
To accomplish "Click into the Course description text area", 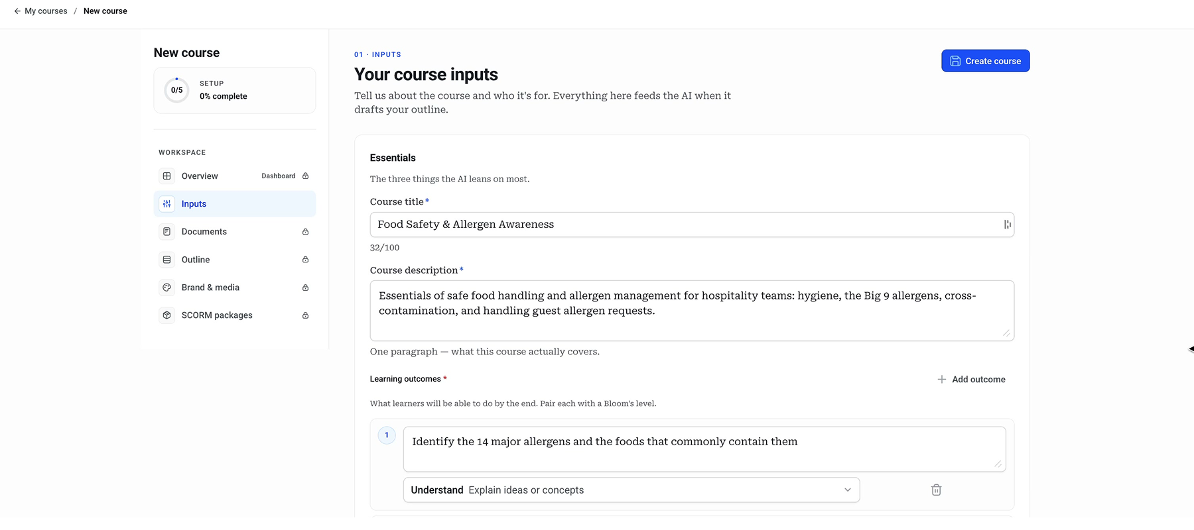I will coord(692,311).
